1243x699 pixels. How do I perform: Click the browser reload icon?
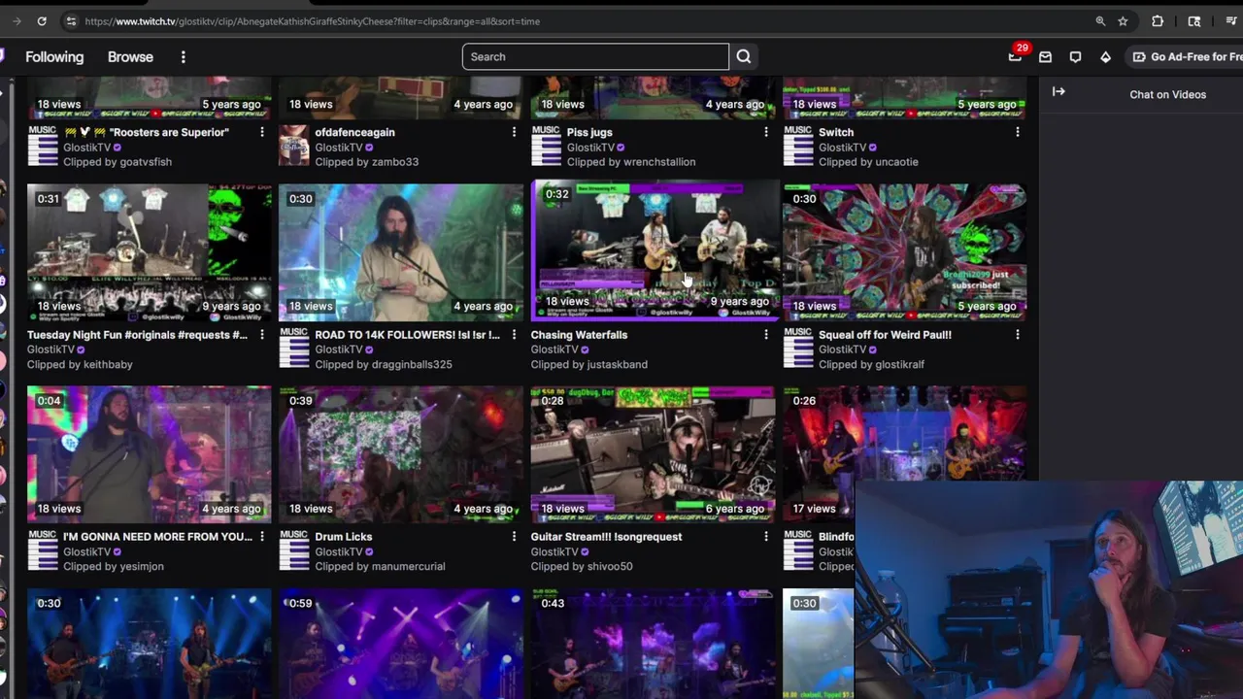point(42,21)
